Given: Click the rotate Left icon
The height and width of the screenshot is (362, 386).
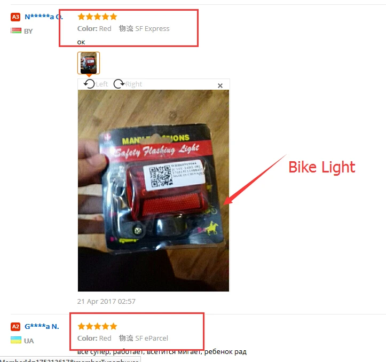Looking at the screenshot, I should coord(89,84).
